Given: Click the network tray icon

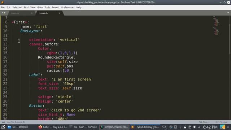Looking at the screenshot, I should (180, 127).
